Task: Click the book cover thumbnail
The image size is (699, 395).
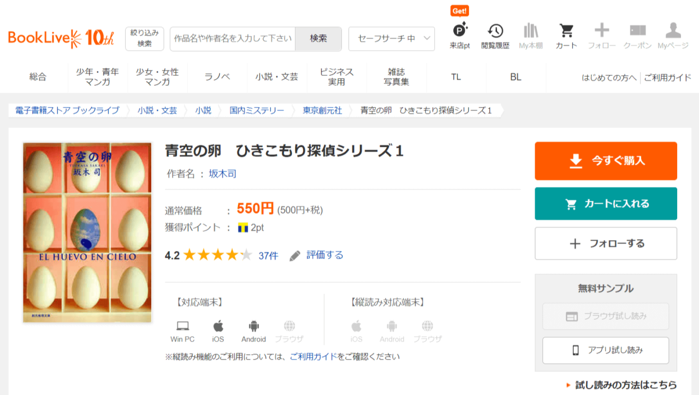Action: [87, 232]
